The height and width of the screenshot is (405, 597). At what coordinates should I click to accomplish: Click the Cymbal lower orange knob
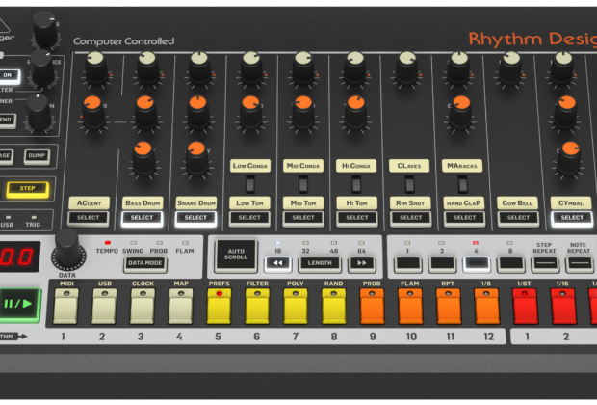[x=570, y=157]
